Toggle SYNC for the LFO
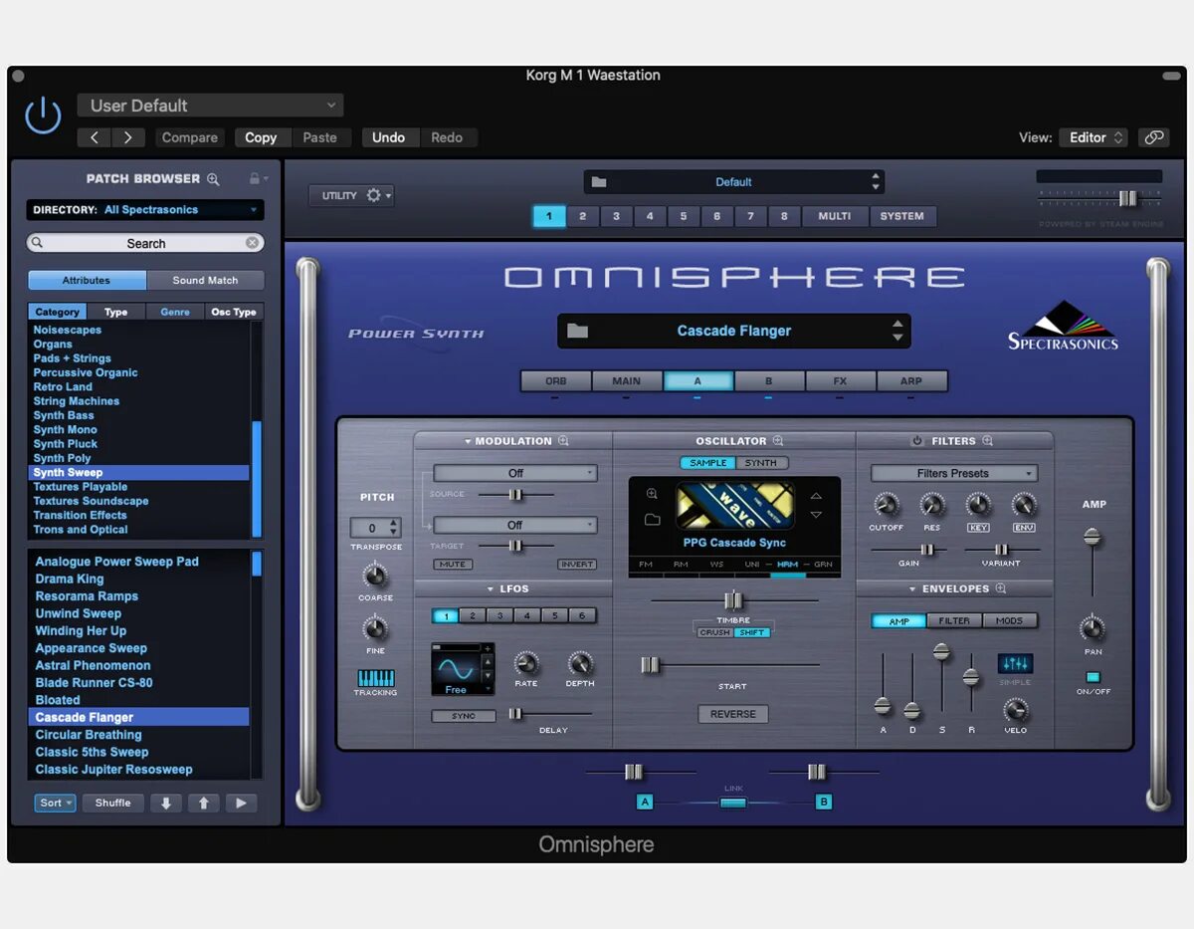Viewport: 1194px width, 929px height. [x=463, y=715]
